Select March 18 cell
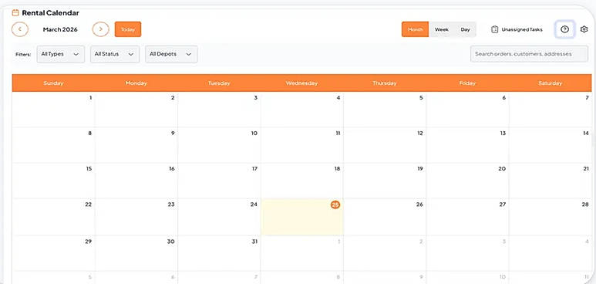 click(301, 181)
